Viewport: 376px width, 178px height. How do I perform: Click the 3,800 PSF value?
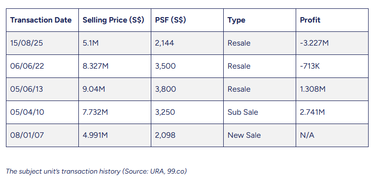pyautogui.click(x=166, y=89)
